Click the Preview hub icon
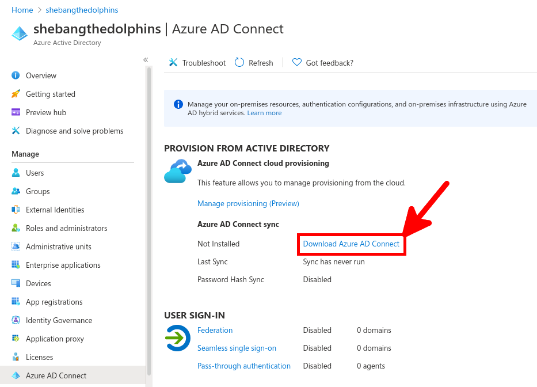Image resolution: width=537 pixels, height=387 pixels. tap(14, 112)
